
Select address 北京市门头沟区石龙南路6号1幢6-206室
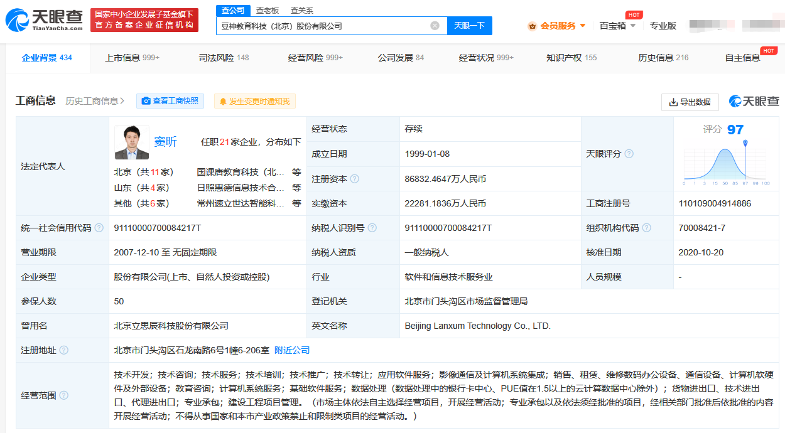(192, 350)
